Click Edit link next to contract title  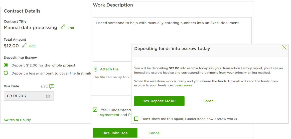coord(71,28)
